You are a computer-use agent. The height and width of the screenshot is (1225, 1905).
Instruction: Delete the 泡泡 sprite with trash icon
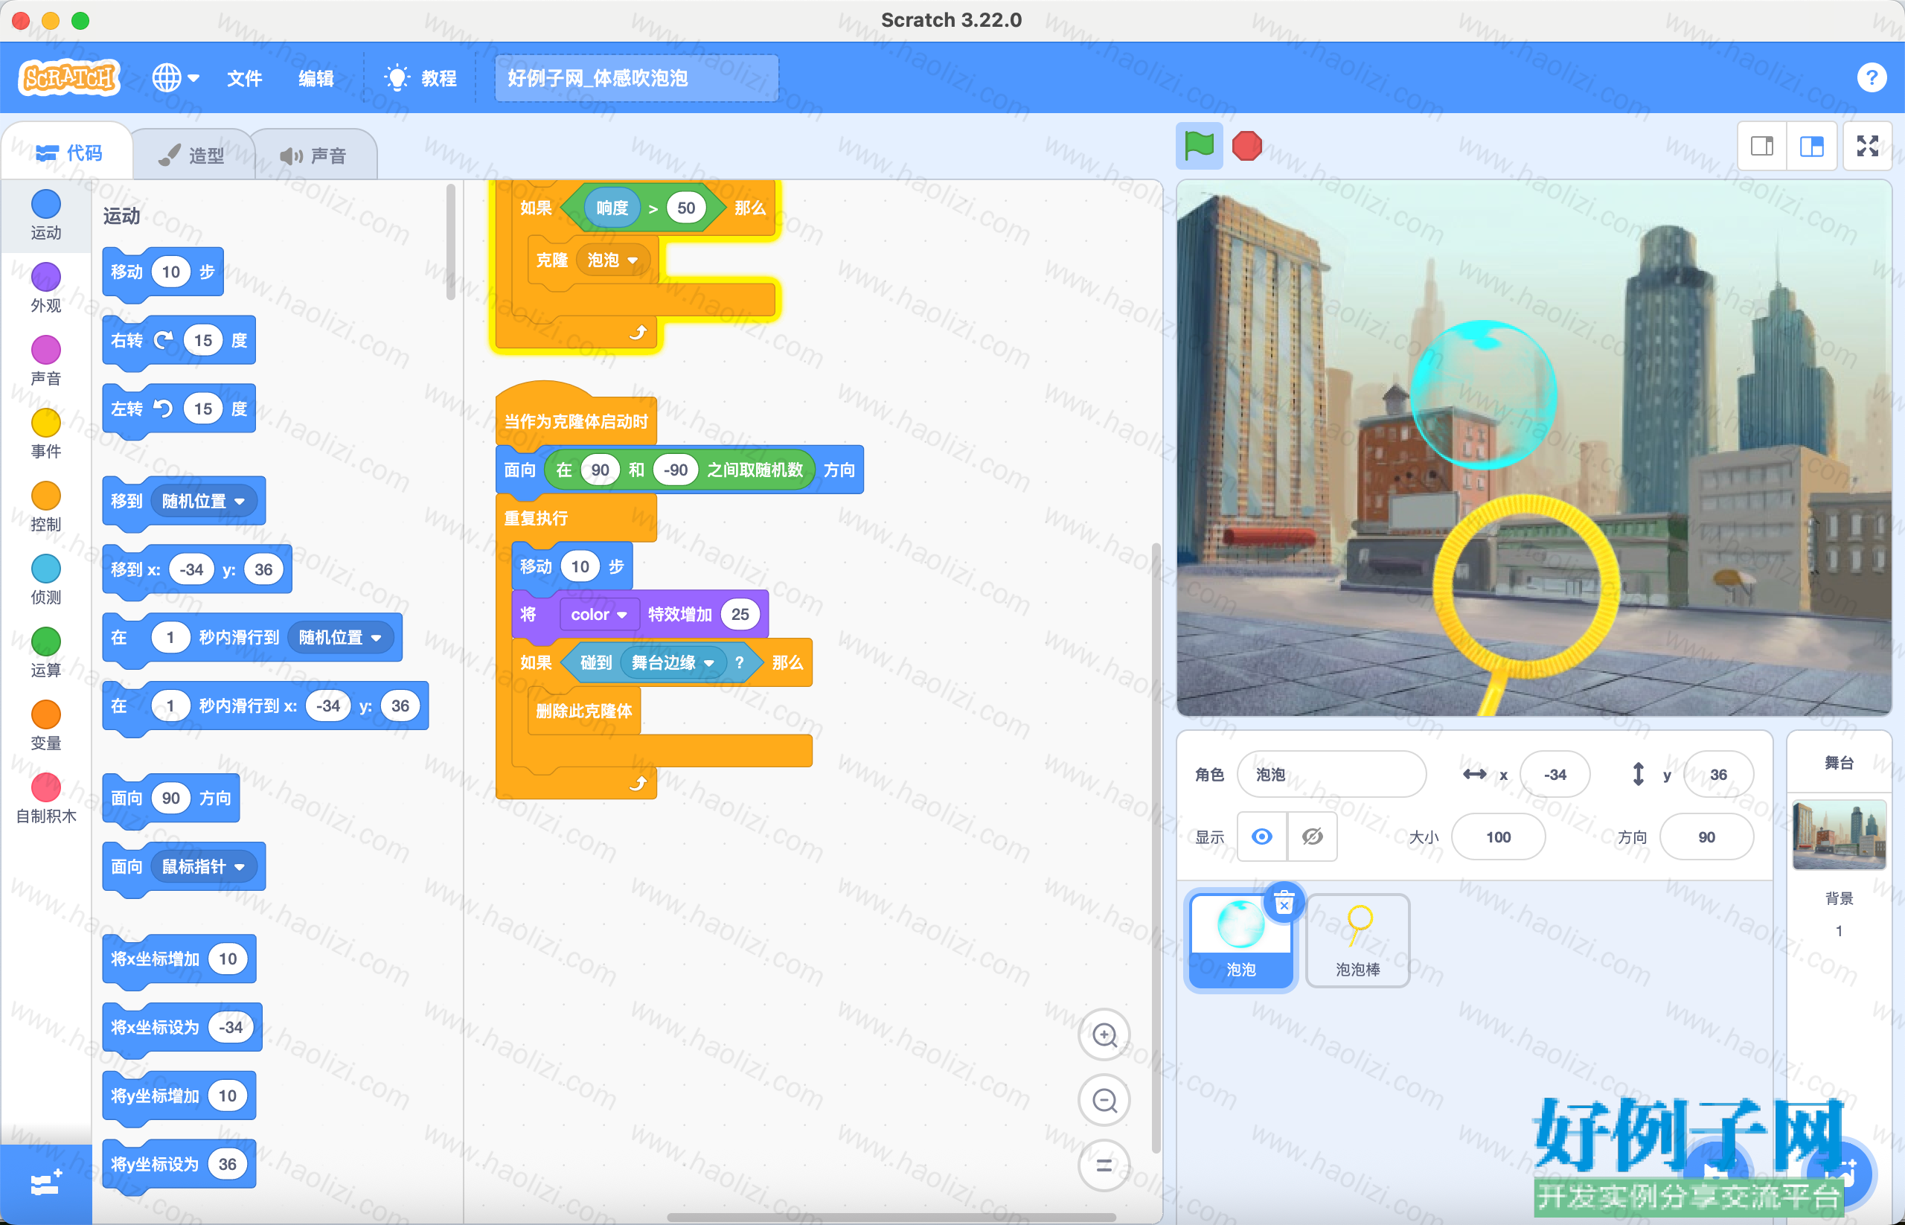(1284, 903)
